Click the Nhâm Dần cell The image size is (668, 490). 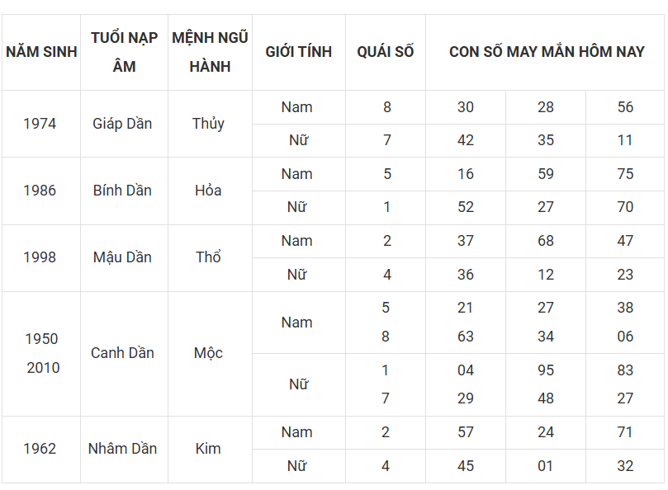click(x=124, y=449)
